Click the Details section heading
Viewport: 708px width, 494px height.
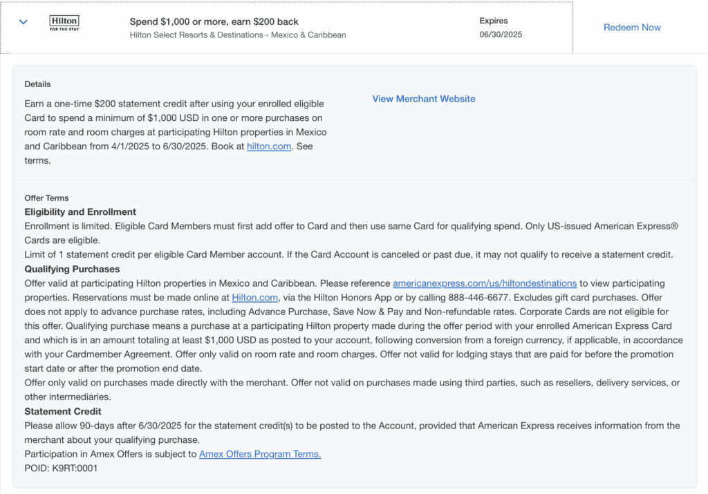37,84
